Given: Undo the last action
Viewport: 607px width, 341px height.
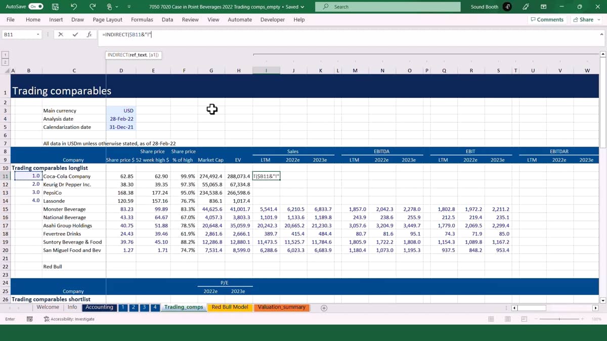Looking at the screenshot, I should point(74,7).
